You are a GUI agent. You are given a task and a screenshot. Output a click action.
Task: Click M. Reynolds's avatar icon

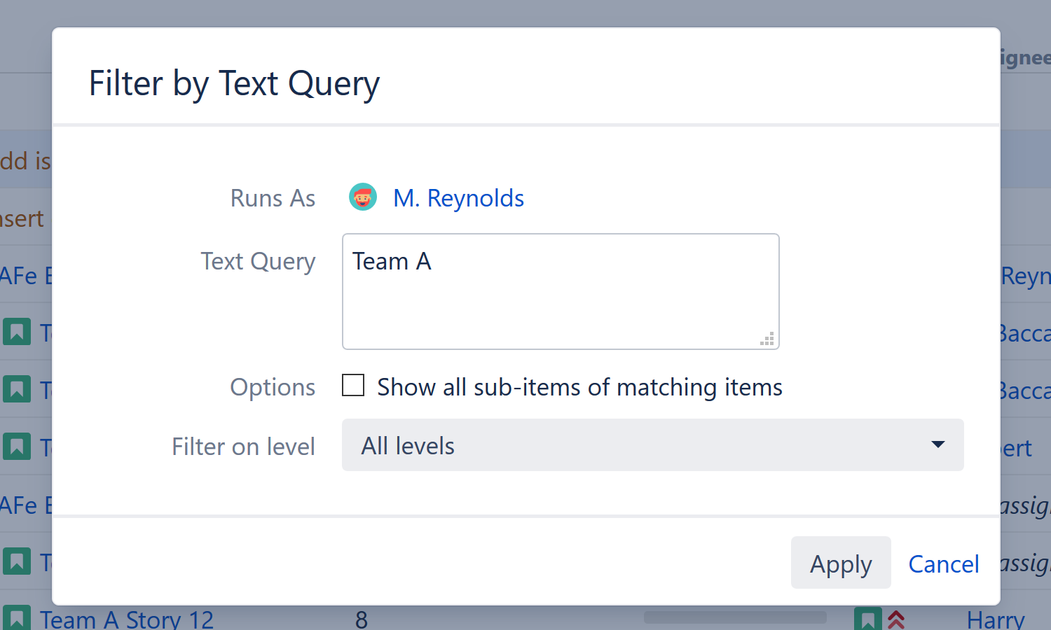point(363,197)
